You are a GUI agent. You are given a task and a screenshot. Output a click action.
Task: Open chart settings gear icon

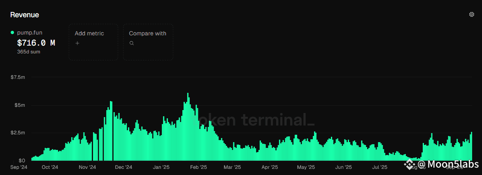472,14
